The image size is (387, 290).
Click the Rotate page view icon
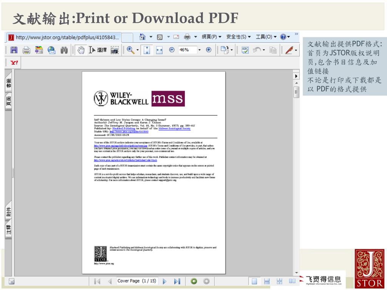pyautogui.click(x=224, y=50)
